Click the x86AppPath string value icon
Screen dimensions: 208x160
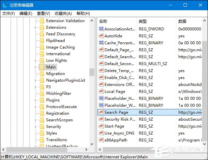point(101,140)
